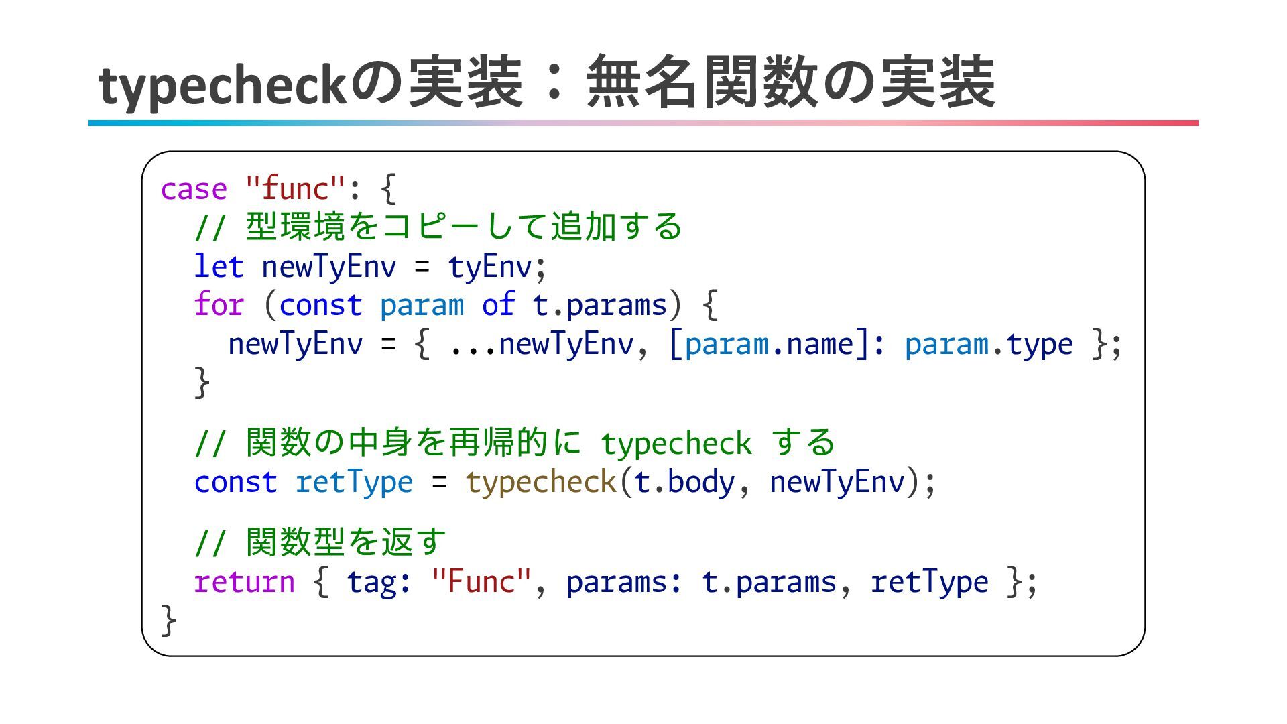Click the 'let' keyword
This screenshot has height=724, width=1287.
coord(219,266)
